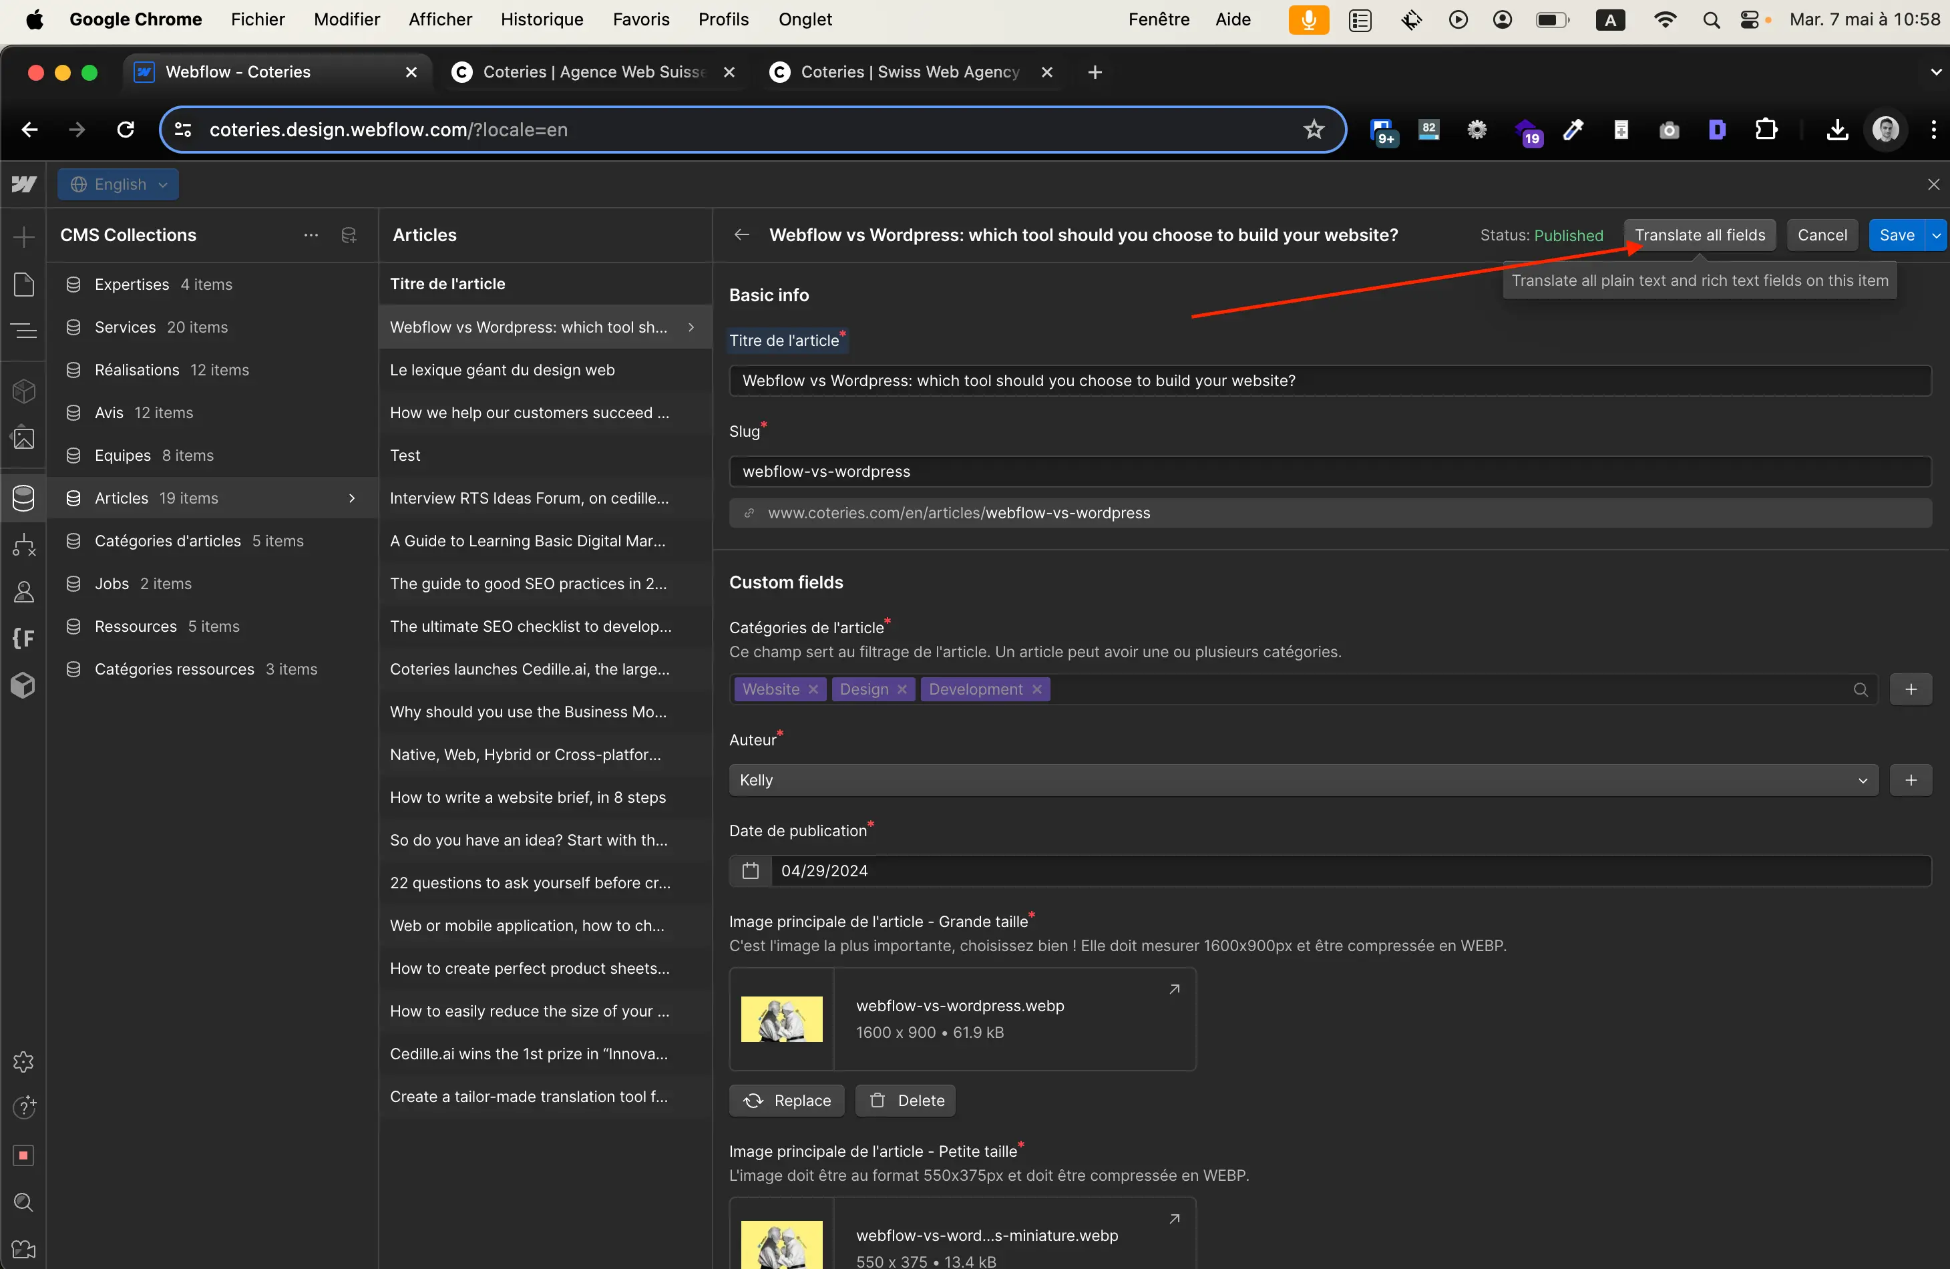This screenshot has width=1950, height=1269.
Task: Expand Chrome tab search chevron
Action: click(x=1935, y=72)
